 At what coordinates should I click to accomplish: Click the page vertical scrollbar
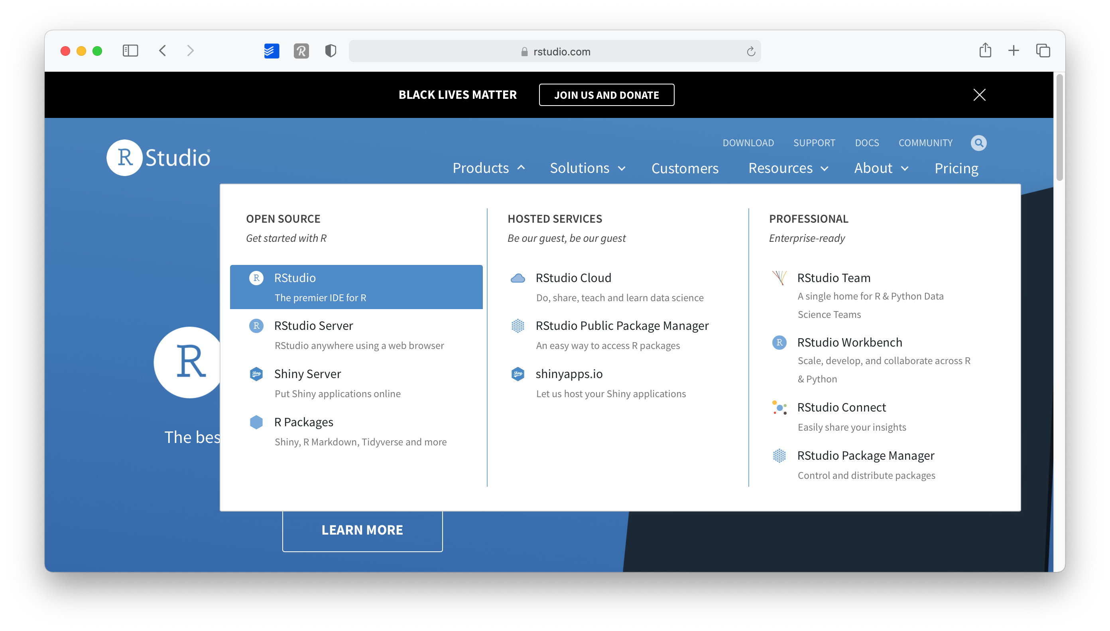pyautogui.click(x=1059, y=128)
